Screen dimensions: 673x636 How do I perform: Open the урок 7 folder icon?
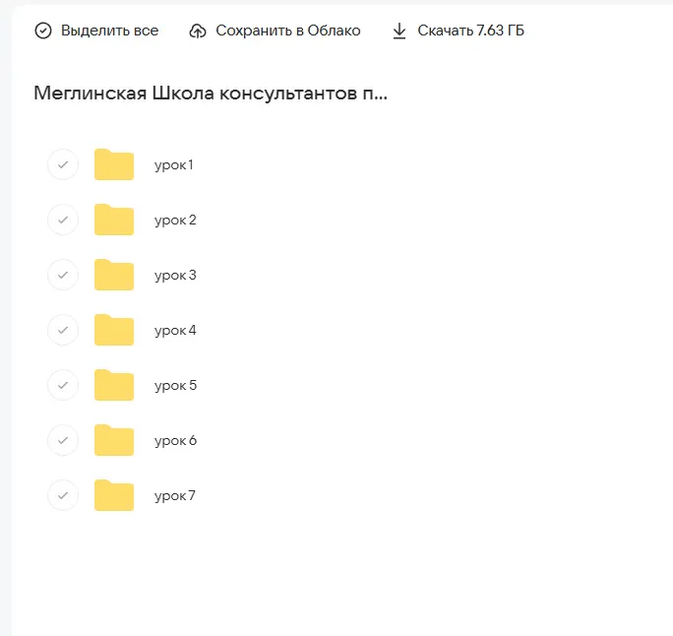click(x=114, y=495)
